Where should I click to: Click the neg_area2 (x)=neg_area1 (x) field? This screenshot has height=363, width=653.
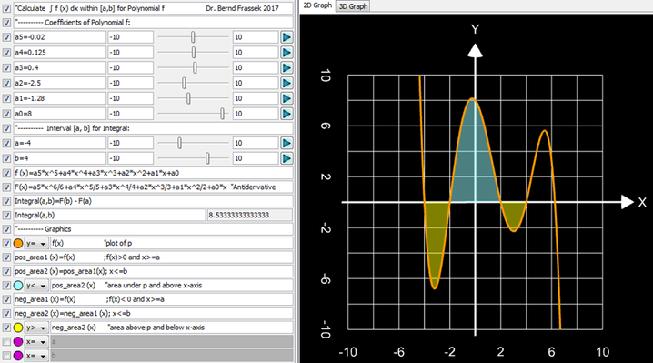click(153, 313)
